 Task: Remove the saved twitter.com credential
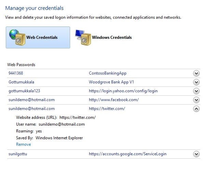click(x=23, y=144)
